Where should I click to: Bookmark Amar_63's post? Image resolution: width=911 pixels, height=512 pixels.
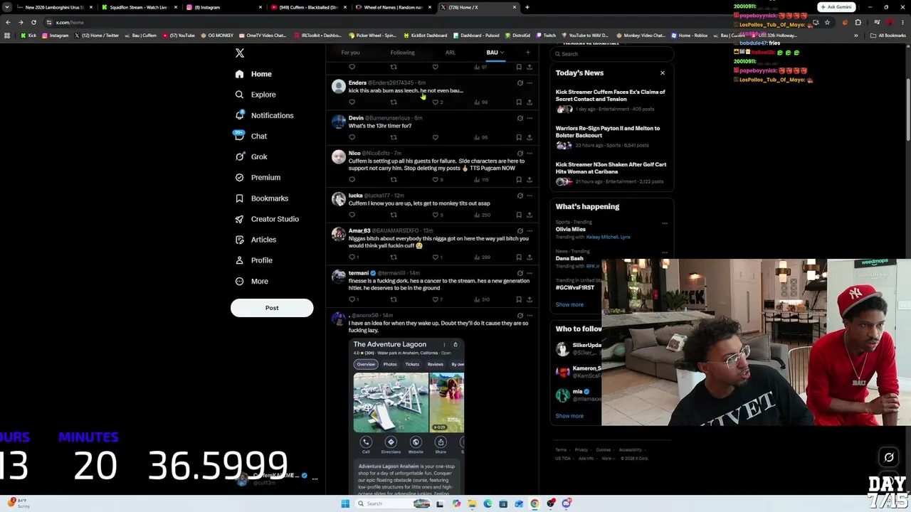(519, 257)
